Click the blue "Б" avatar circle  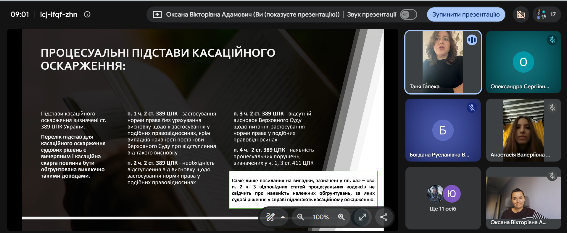coord(443,130)
